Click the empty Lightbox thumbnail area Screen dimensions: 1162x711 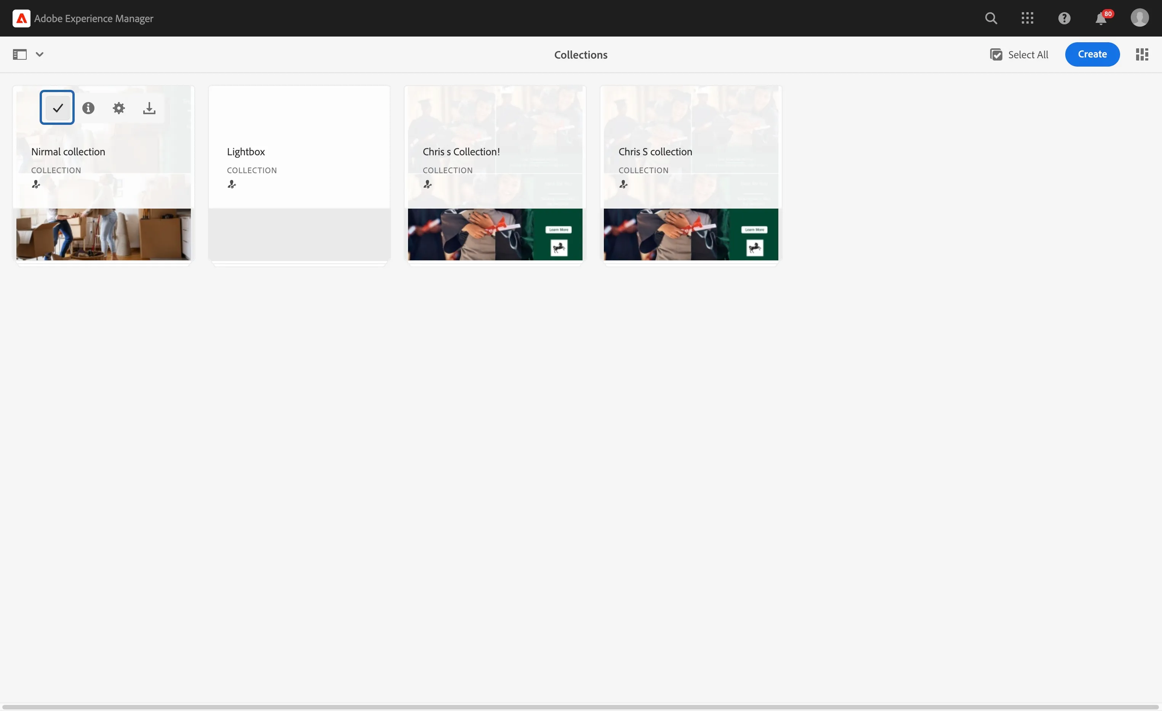click(299, 234)
